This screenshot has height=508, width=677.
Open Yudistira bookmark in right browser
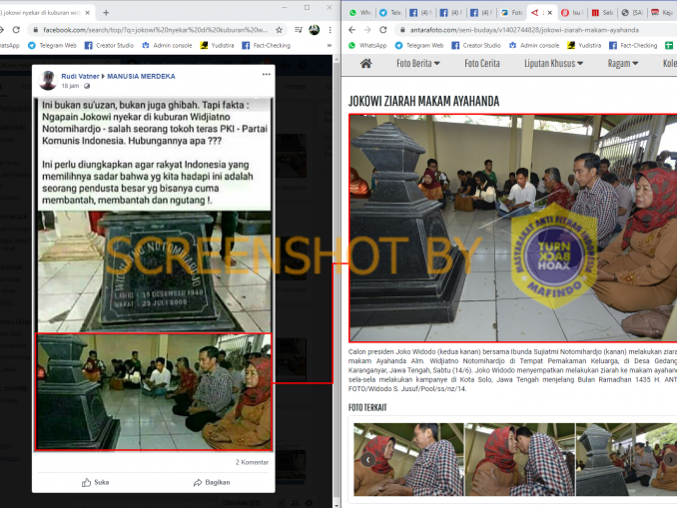point(584,45)
